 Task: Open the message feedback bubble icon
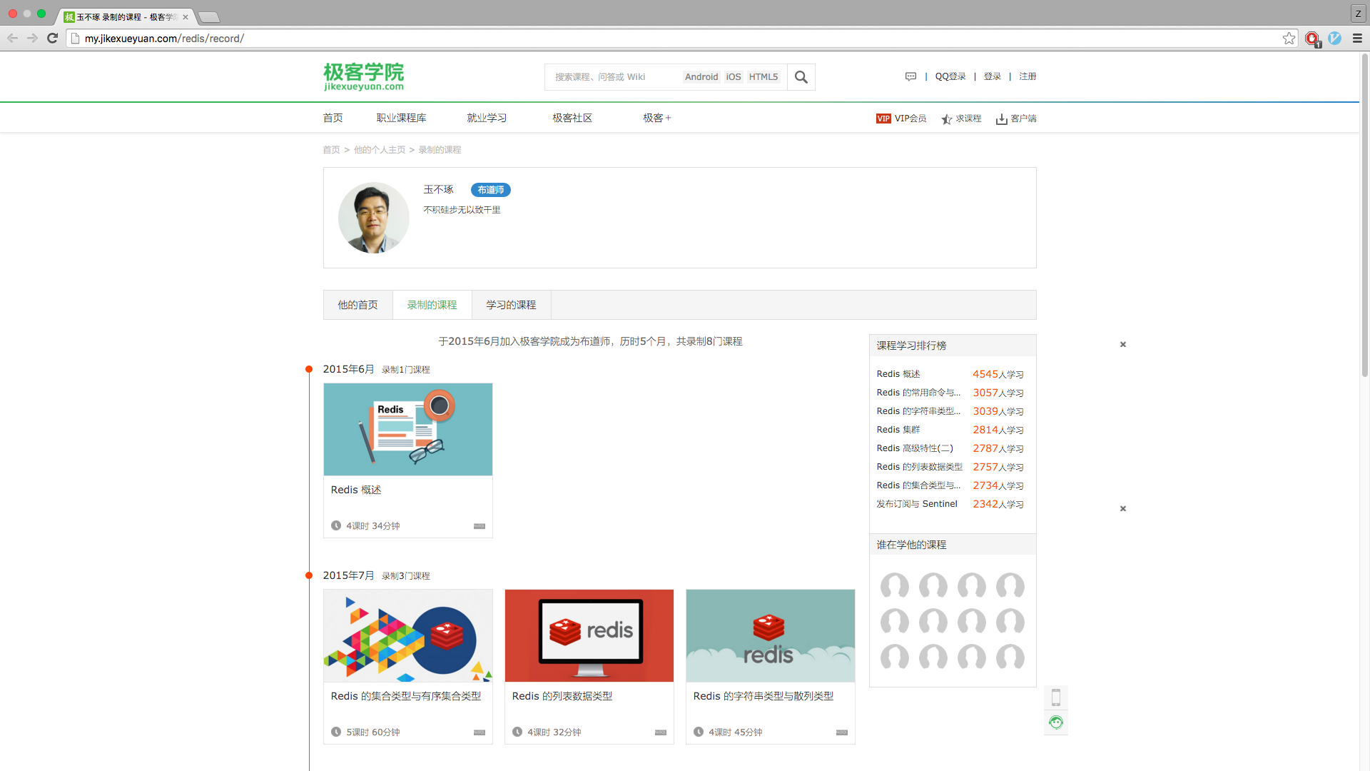pos(911,76)
